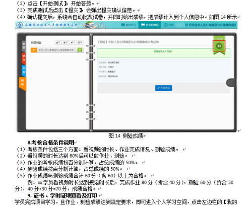Click the score badge showing 67
252x207 pixels.
pos(219,46)
